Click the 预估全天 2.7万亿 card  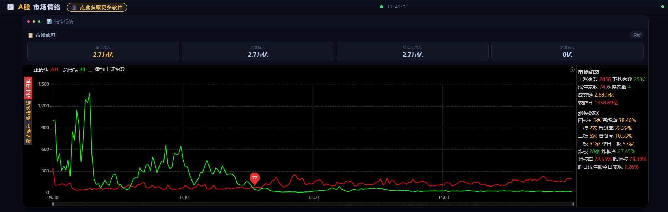258,51
